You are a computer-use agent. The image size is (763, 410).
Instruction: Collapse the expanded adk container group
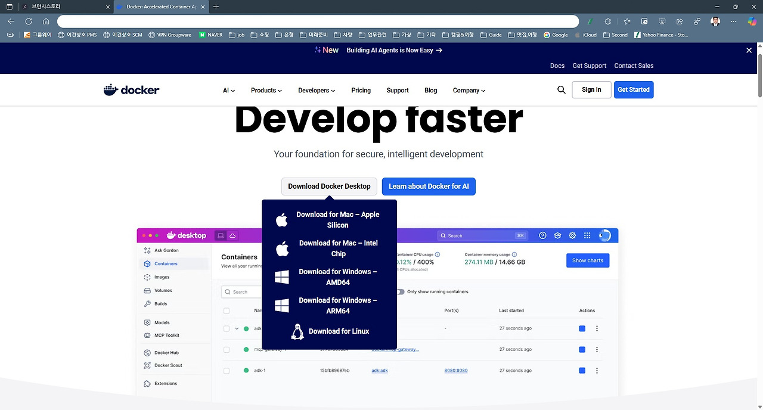click(237, 328)
